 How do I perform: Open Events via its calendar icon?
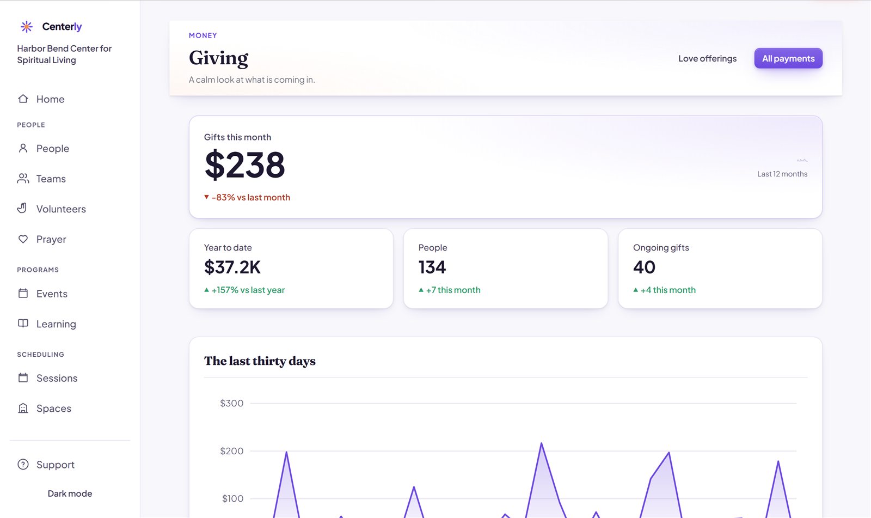pos(23,294)
